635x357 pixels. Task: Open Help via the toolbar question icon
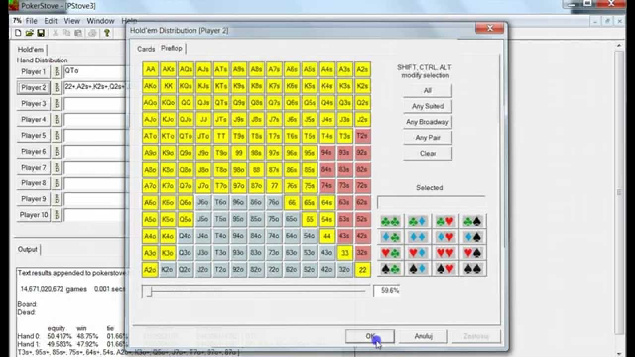[107, 33]
